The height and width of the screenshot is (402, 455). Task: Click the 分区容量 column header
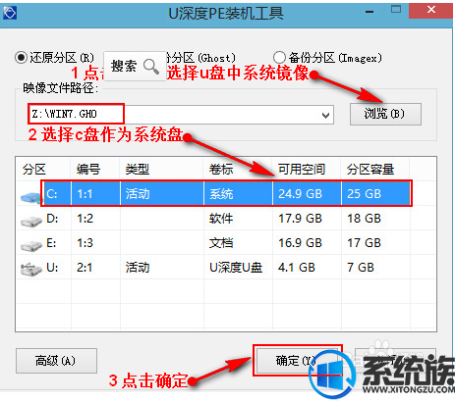(375, 170)
